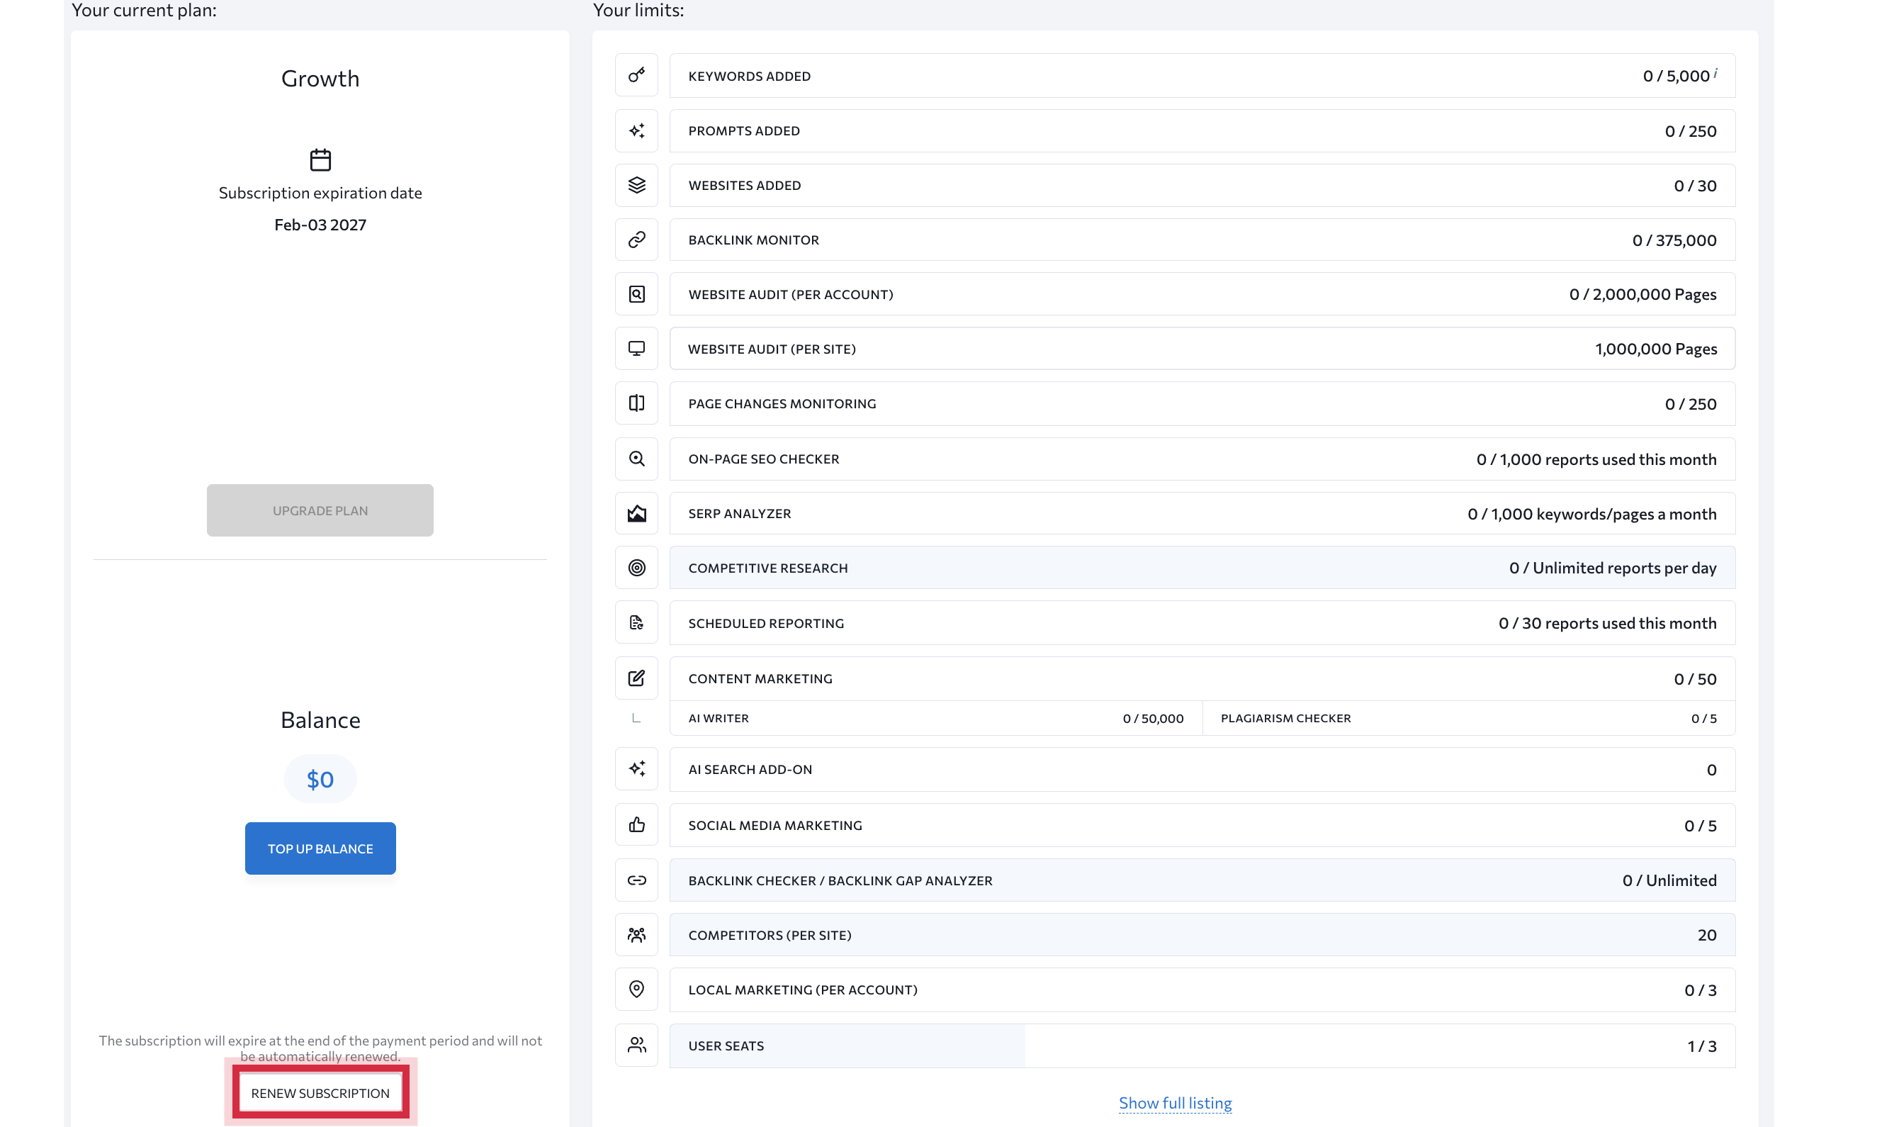
Task: Click the greyed Upgrade Plan button
Action: pos(320,510)
